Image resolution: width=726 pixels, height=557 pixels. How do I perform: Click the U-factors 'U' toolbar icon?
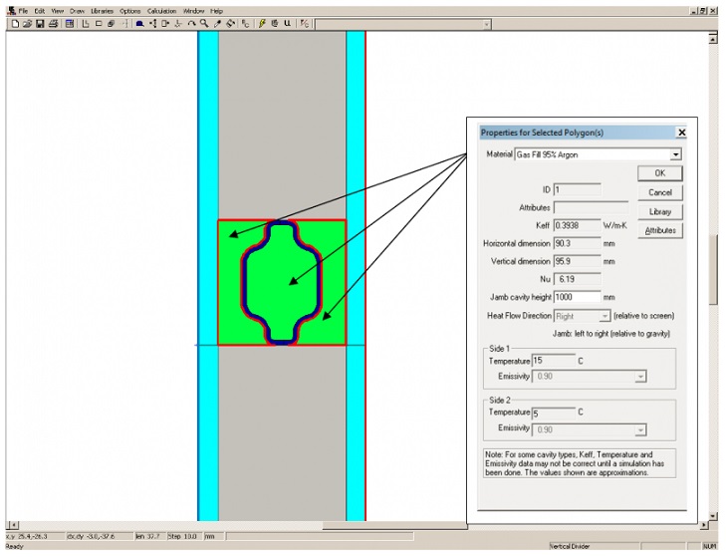tap(287, 23)
